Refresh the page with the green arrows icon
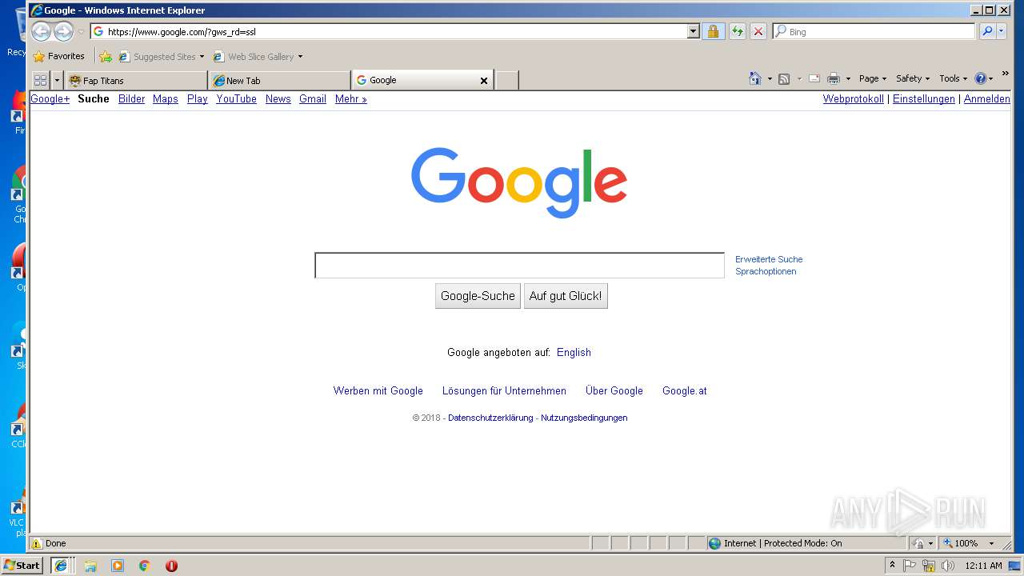Screen dimensions: 1024x576 [x=737, y=31]
